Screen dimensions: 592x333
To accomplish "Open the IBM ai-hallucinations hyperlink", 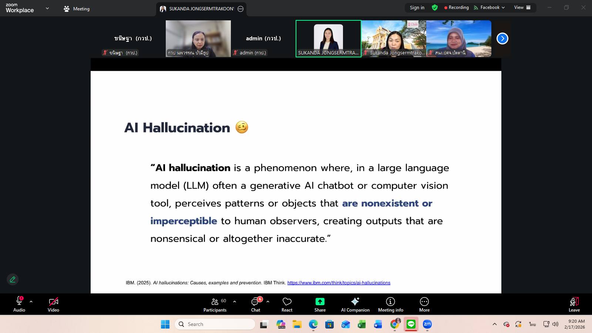I will 339,283.
